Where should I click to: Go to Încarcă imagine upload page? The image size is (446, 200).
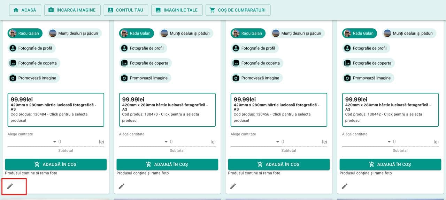[72, 10]
